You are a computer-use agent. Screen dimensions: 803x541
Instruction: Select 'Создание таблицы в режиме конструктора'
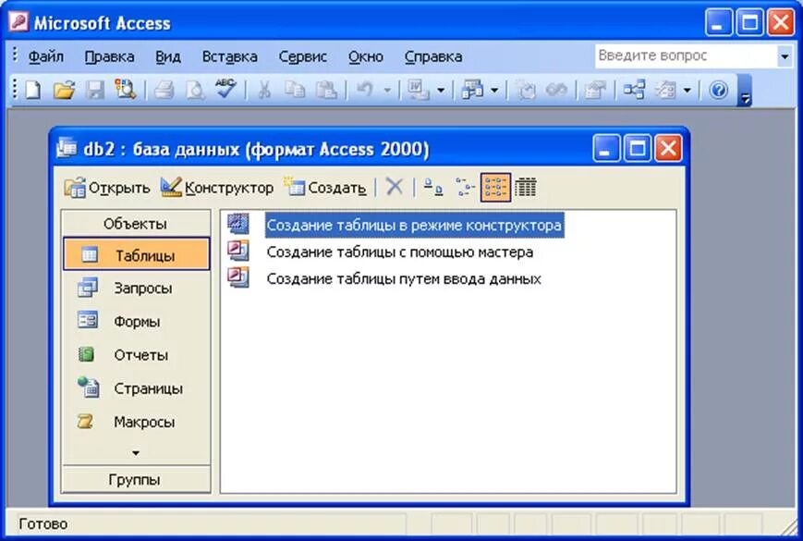click(414, 225)
